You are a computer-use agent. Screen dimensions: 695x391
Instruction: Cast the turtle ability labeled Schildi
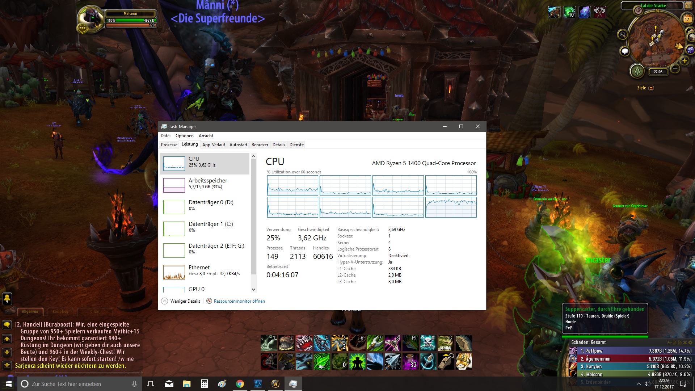446,343
